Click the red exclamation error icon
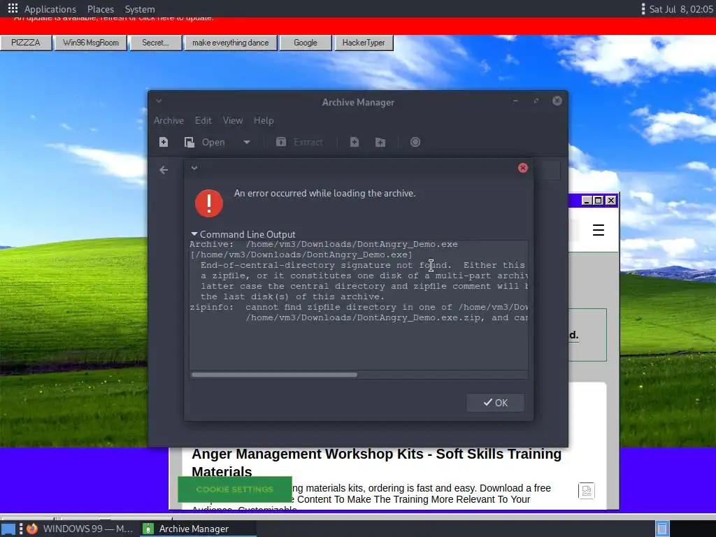The width and height of the screenshot is (716, 537). [x=208, y=203]
